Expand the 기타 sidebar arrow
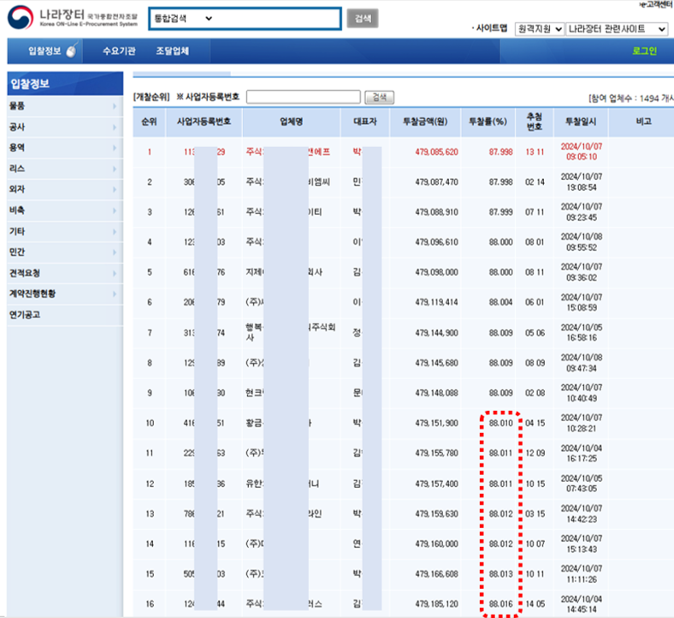Viewport: 674px width, 618px height. coord(115,231)
